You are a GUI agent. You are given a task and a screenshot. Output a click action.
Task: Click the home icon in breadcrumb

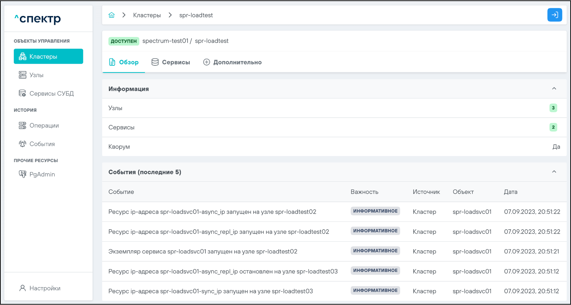pyautogui.click(x=111, y=15)
